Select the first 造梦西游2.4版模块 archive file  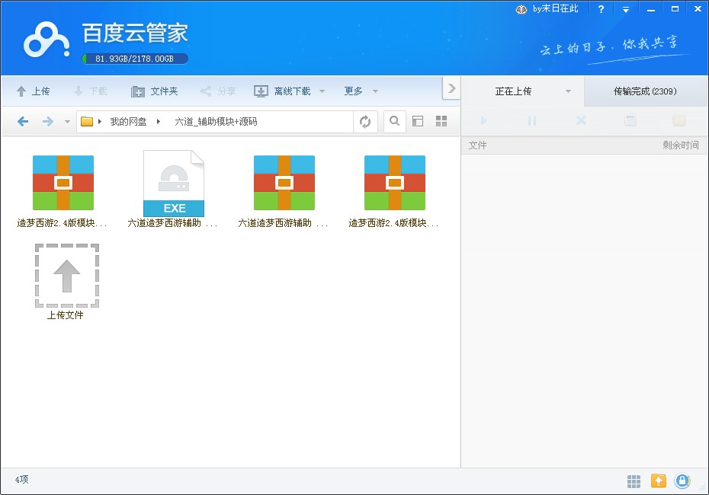tap(63, 190)
